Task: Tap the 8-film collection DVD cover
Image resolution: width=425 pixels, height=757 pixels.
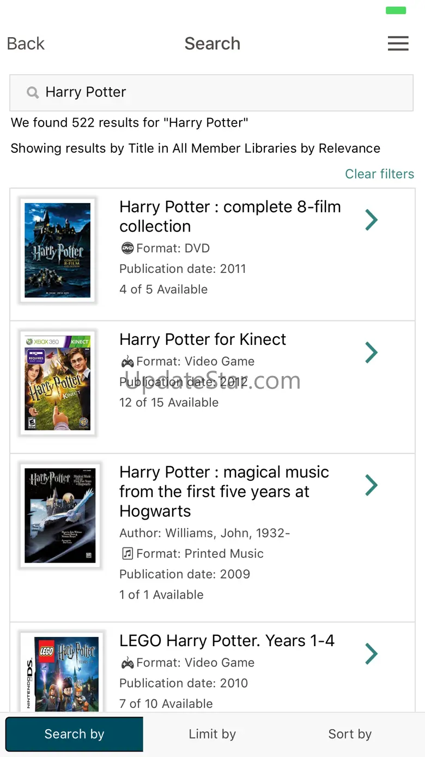Action: click(58, 250)
